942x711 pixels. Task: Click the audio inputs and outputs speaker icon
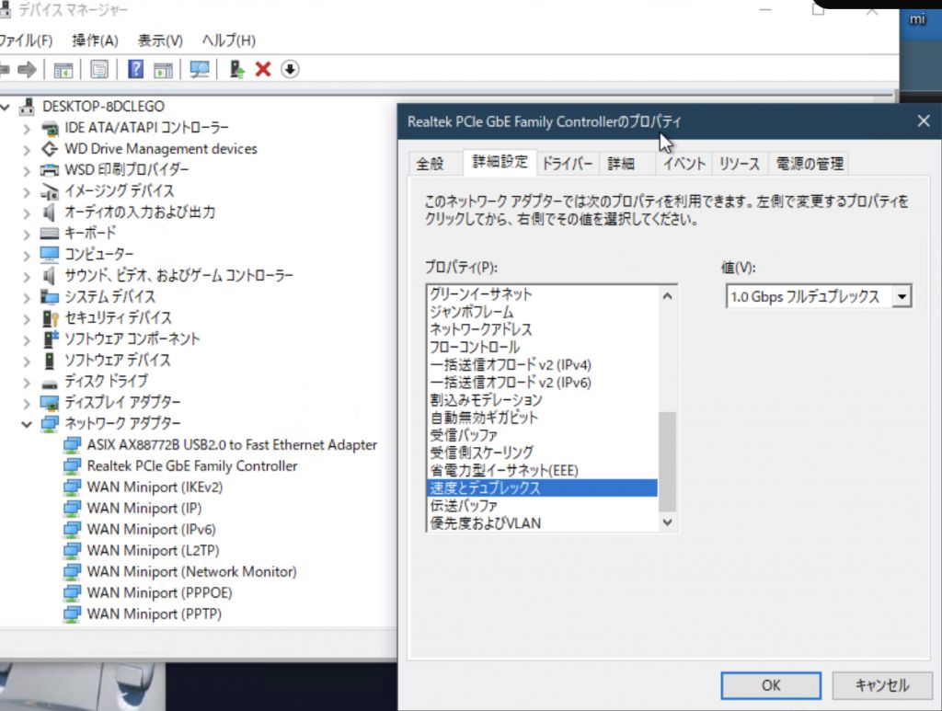50,212
